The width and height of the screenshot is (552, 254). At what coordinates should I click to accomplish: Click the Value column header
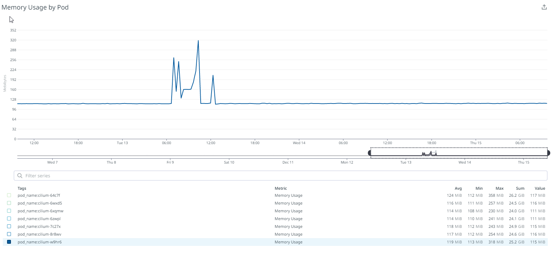(540, 188)
